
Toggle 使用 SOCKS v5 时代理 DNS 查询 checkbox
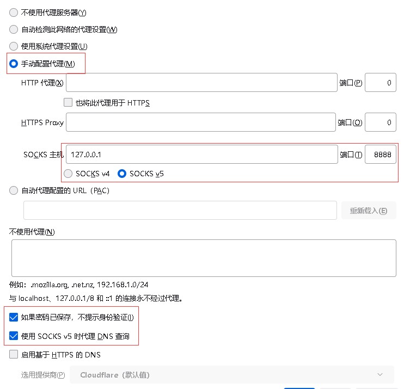(14, 336)
